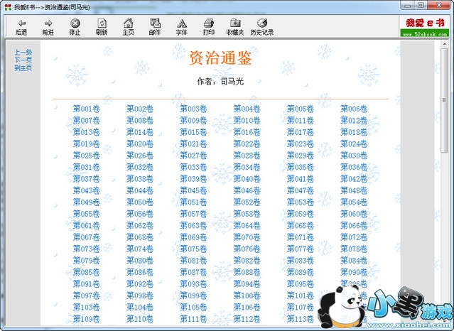Image resolution: width=454 pixels, height=331 pixels.
Task: Open chapter 第029卷
Action: [x=301, y=156]
